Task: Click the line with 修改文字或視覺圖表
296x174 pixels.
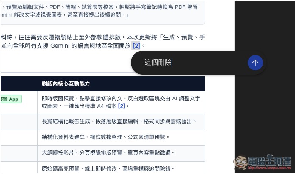Action: (65, 15)
